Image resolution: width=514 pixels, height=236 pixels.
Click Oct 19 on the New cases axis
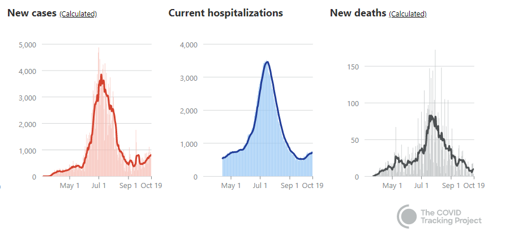tap(151, 185)
